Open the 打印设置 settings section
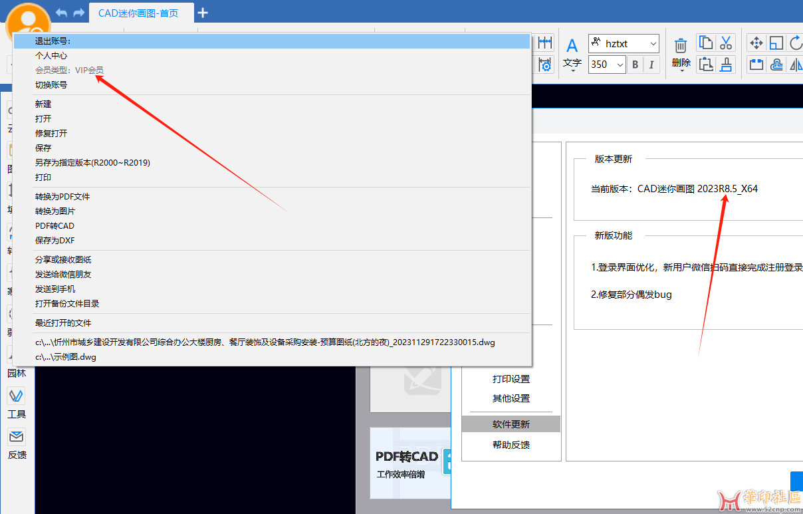This screenshot has width=803, height=514. pos(511,379)
